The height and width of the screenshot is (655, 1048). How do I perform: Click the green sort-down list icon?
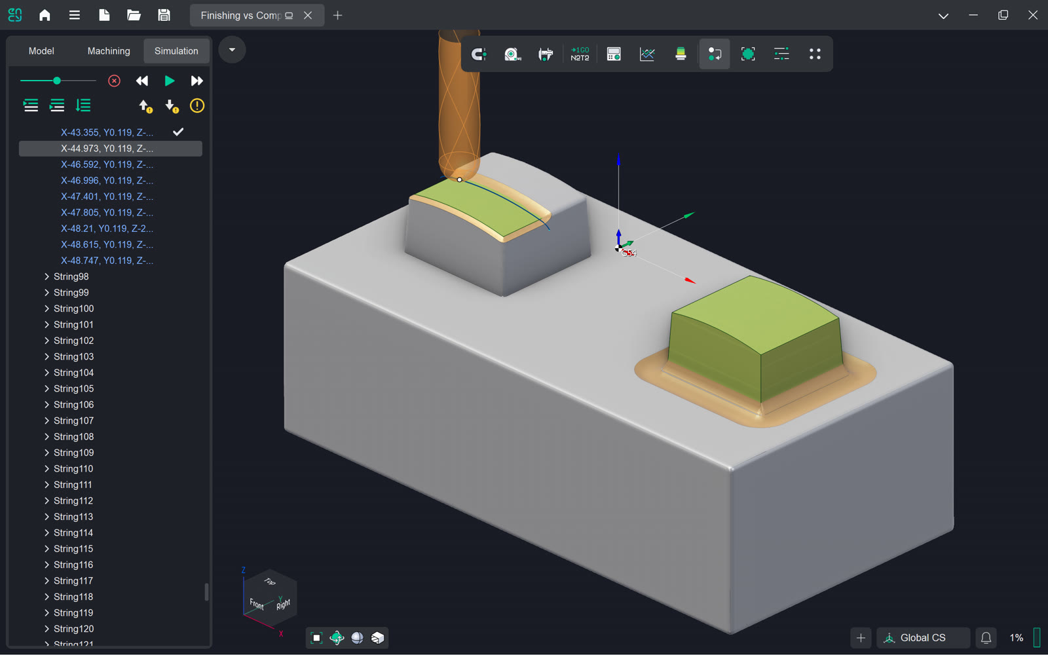coord(83,105)
